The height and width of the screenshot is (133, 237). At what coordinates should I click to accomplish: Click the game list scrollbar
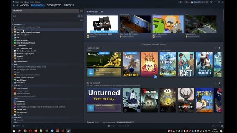pos(83,27)
